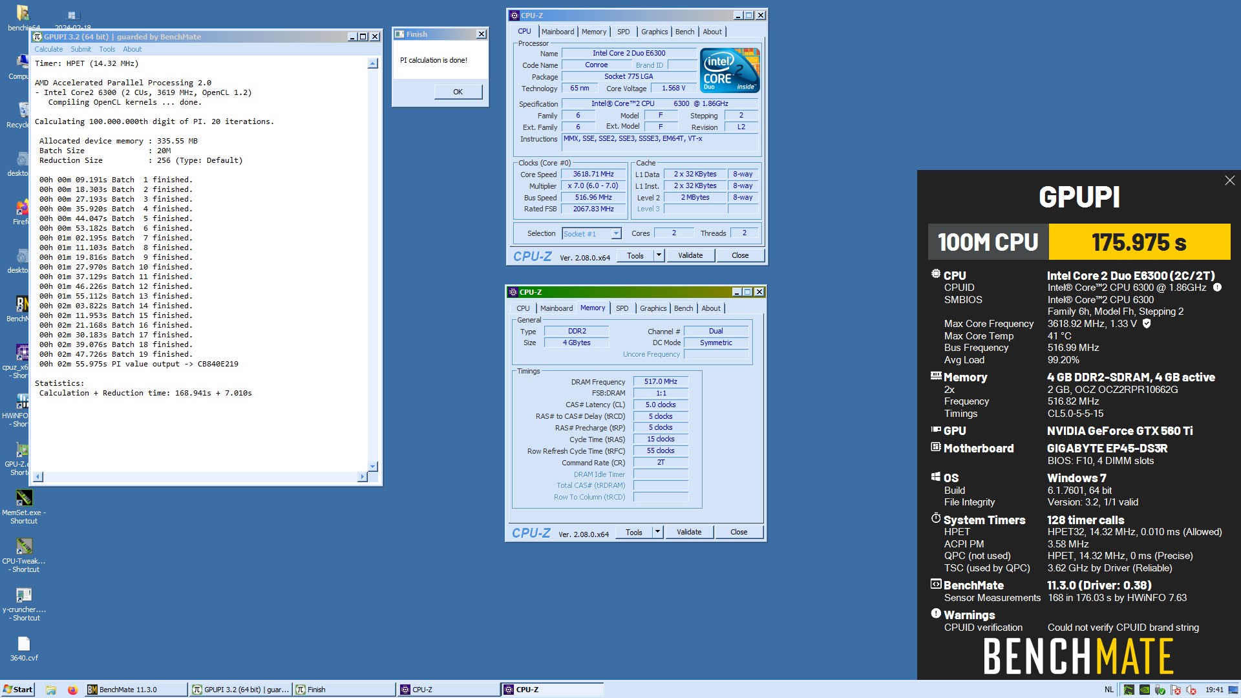The width and height of the screenshot is (1241, 698).
Task: Switch to Memory tab in the top CPU-Z window
Action: 594,32
